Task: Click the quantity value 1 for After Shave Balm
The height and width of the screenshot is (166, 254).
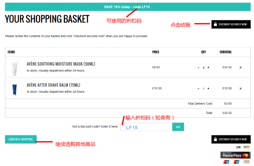Action: (x=203, y=89)
